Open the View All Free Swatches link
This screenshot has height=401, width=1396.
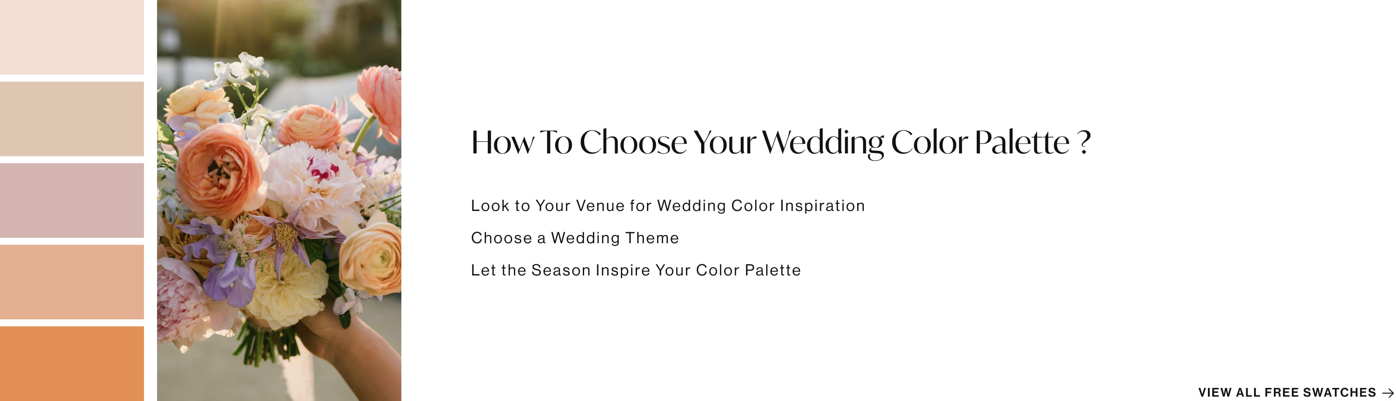pyautogui.click(x=1287, y=392)
